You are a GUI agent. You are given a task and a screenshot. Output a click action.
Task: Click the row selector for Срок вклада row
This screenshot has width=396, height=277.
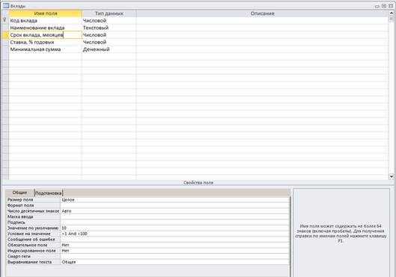(5, 35)
